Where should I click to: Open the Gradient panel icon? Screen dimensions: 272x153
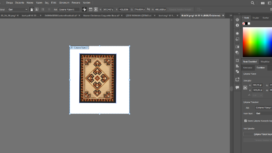[x=237, y=47]
